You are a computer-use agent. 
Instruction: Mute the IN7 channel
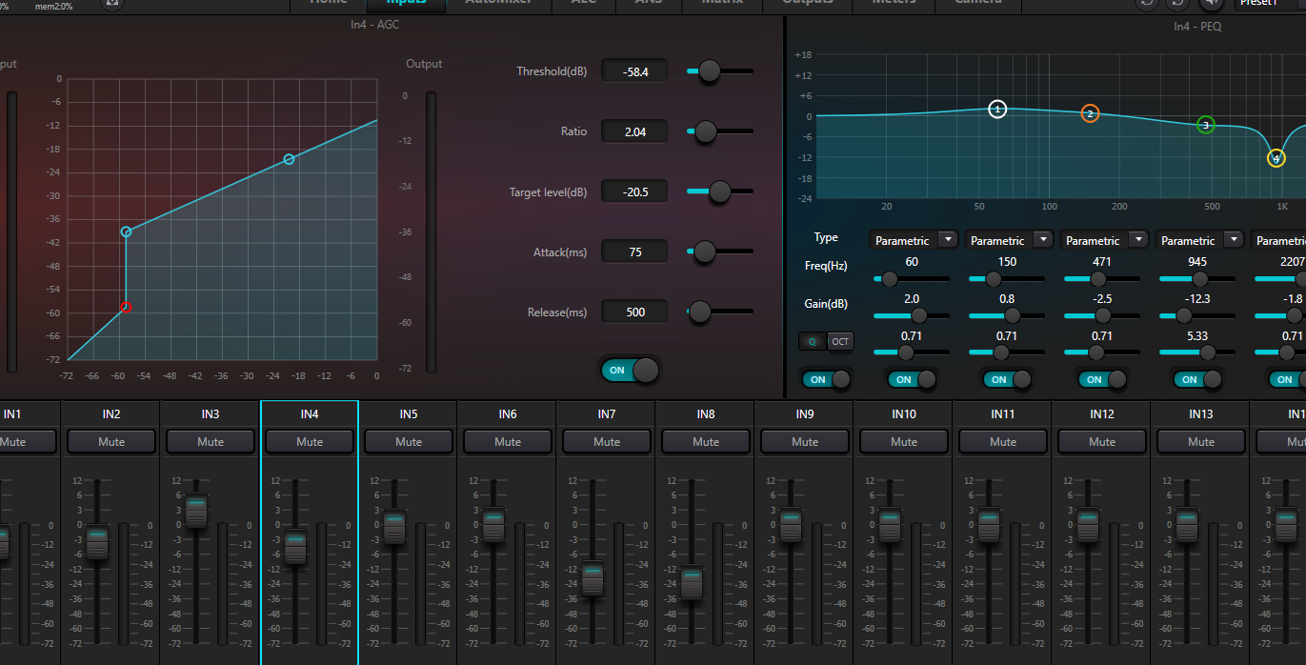click(x=607, y=442)
